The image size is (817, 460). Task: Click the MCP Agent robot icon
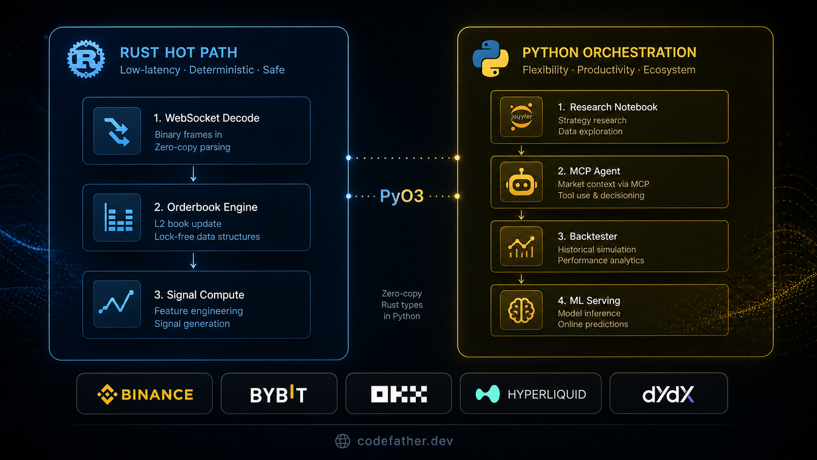[x=521, y=182]
